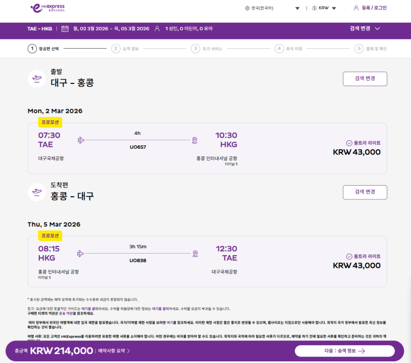Click the destination pin icon on UO838 route
This screenshot has width=411, height=363.
[x=195, y=254]
